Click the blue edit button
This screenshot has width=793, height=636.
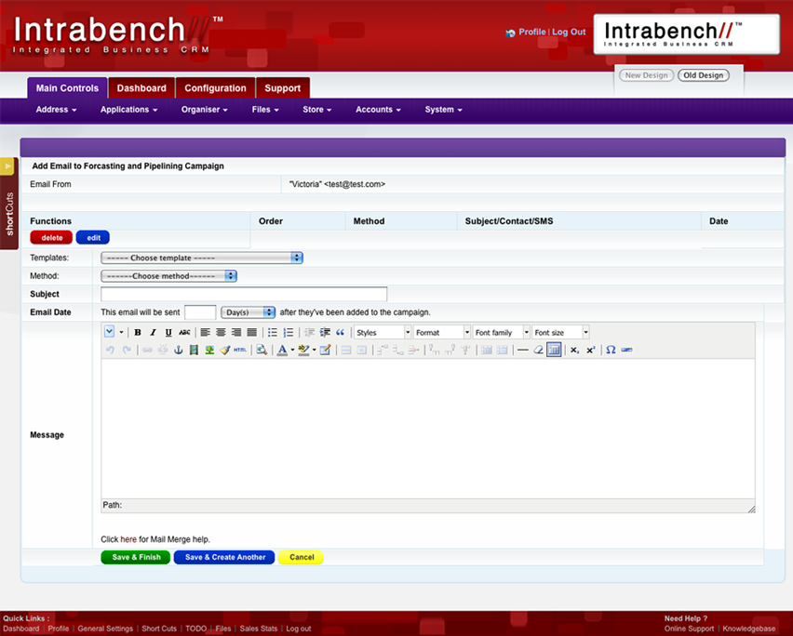tap(93, 237)
